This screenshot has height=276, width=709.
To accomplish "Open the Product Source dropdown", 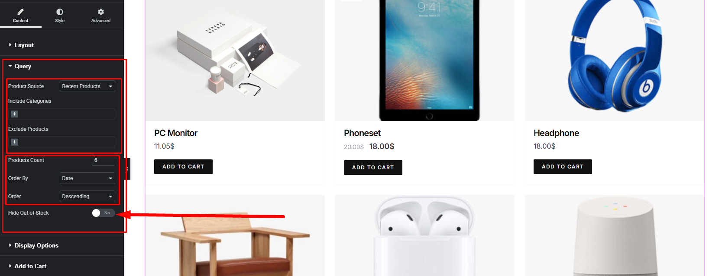I will coord(87,86).
